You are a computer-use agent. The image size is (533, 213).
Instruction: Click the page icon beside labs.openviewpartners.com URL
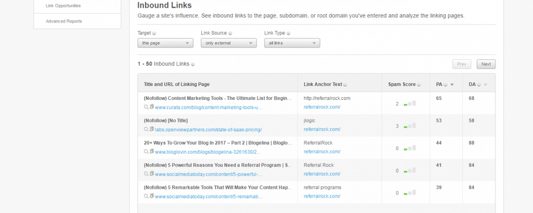click(x=152, y=129)
